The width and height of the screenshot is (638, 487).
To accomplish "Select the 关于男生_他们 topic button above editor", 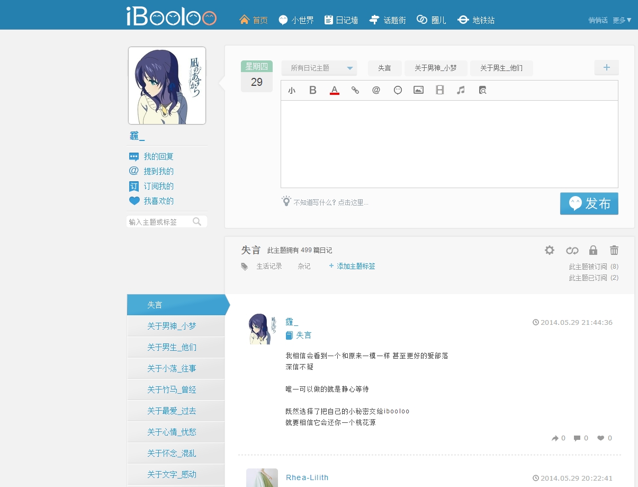I will coord(501,68).
